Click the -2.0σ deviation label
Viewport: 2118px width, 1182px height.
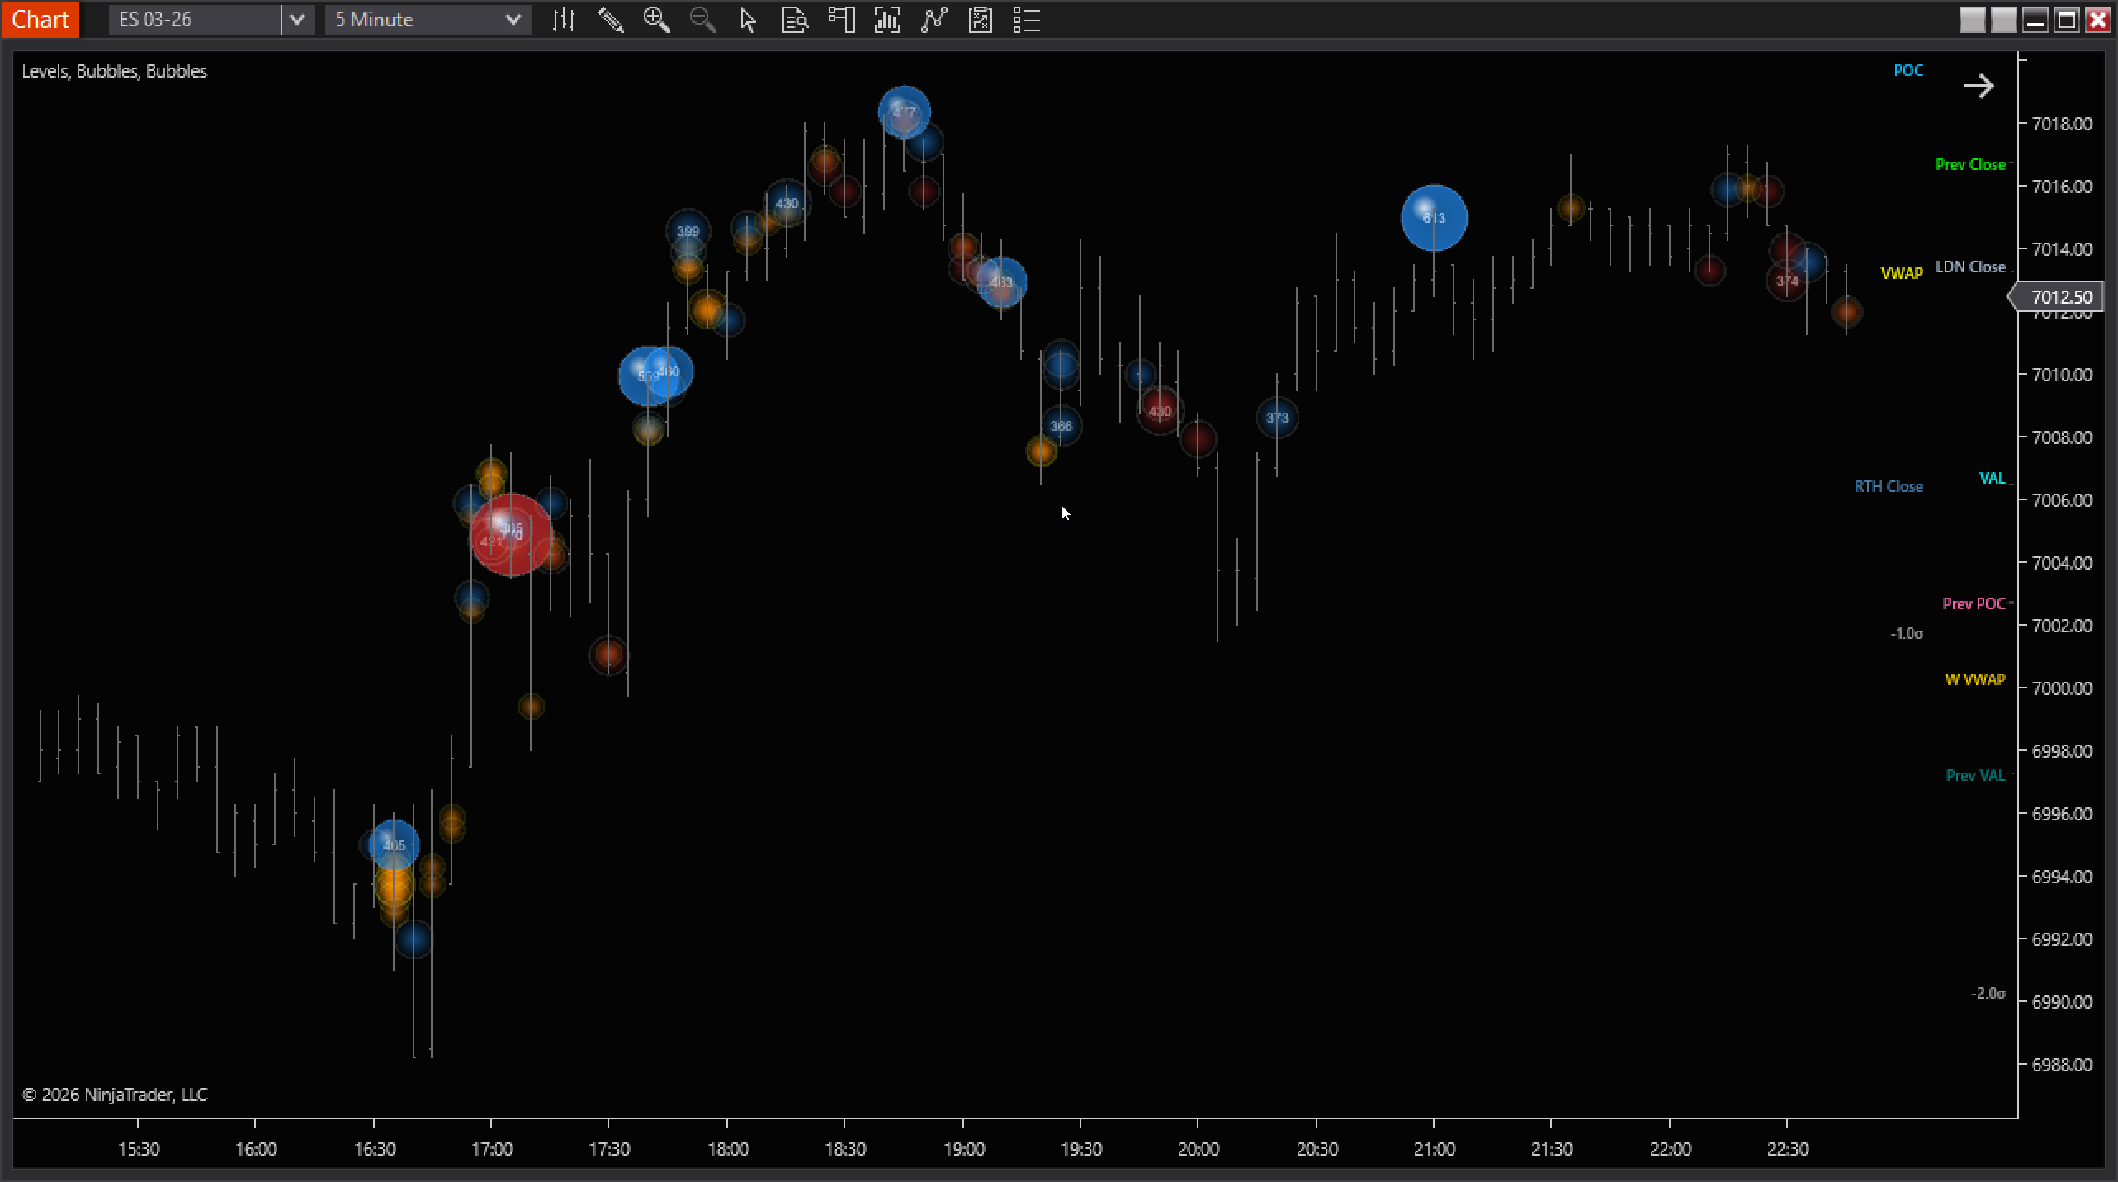1988,993
